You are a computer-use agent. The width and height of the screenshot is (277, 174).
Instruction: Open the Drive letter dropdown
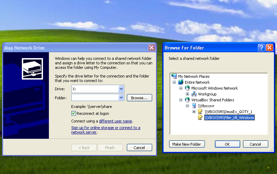[121, 89]
